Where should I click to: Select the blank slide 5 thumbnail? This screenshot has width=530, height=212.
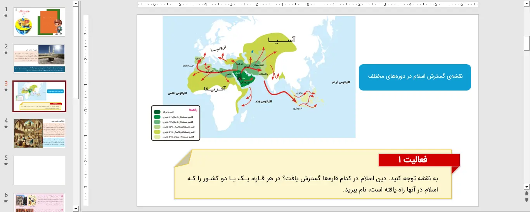click(x=39, y=171)
